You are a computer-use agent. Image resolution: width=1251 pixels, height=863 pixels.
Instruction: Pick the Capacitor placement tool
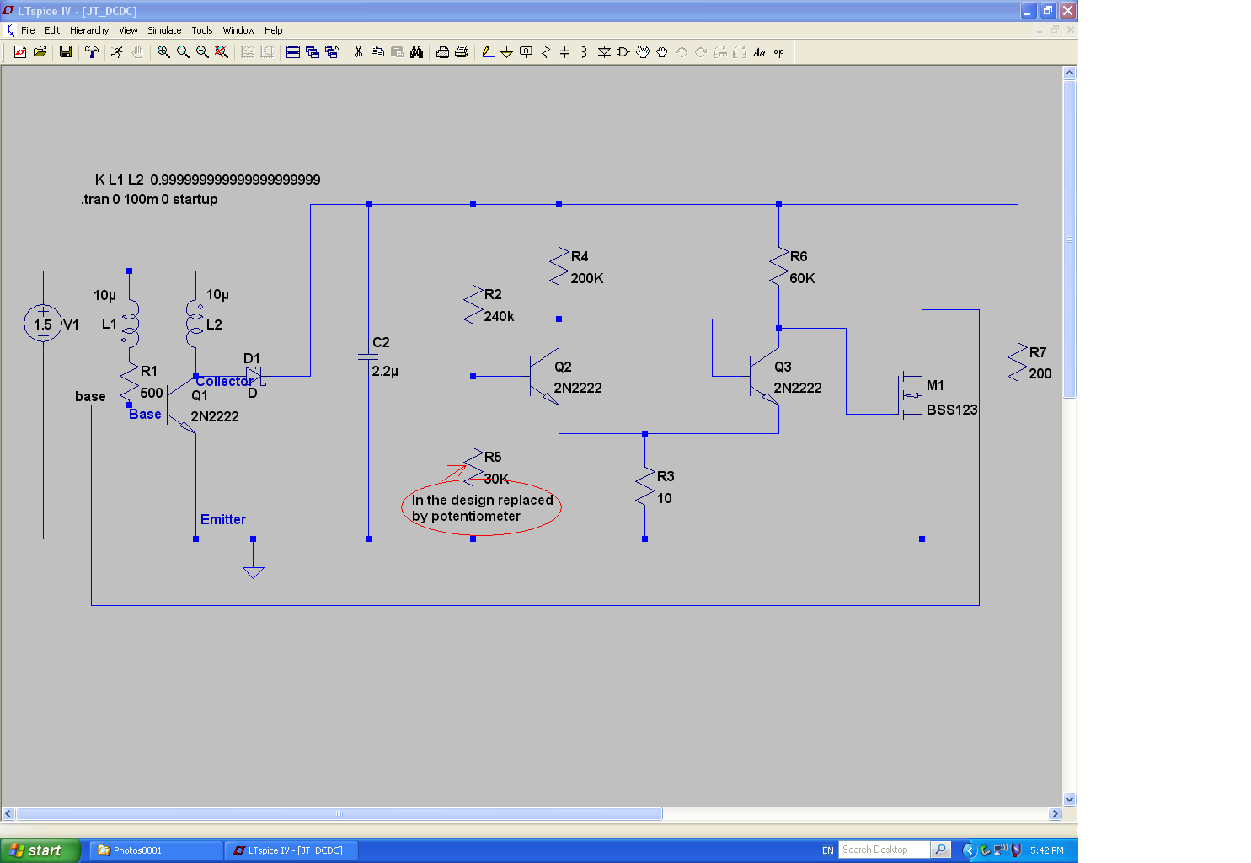click(564, 52)
